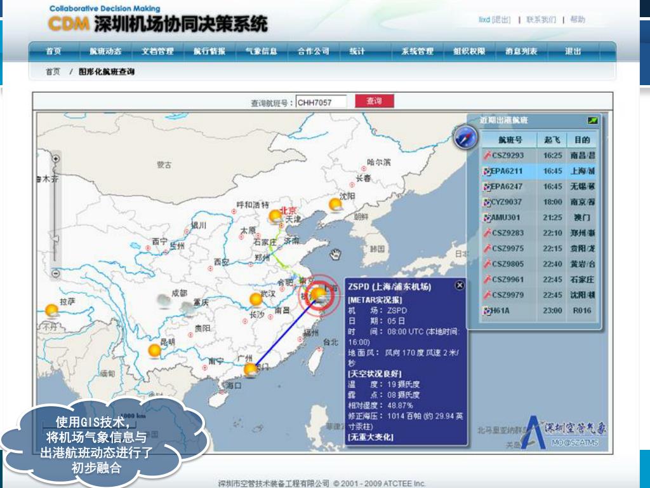Sort by 航班号 column header
Image resolution: width=650 pixels, height=488 pixels.
510,140
